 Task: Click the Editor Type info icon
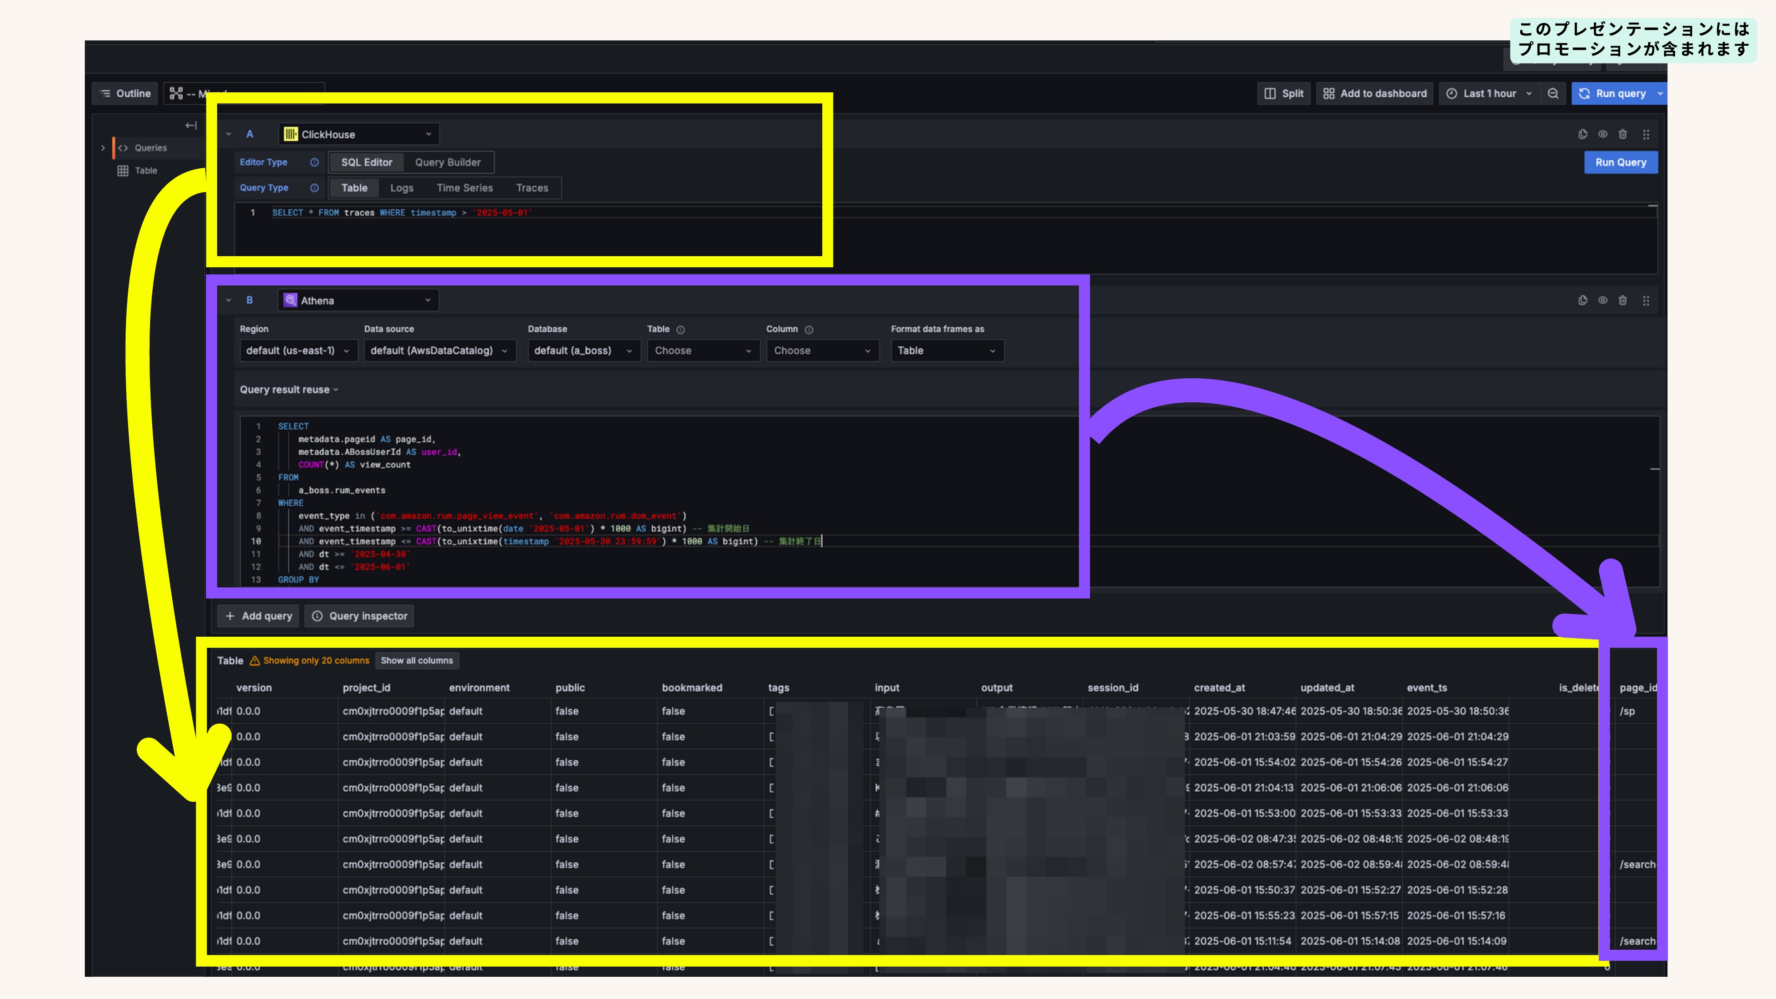[x=314, y=163]
